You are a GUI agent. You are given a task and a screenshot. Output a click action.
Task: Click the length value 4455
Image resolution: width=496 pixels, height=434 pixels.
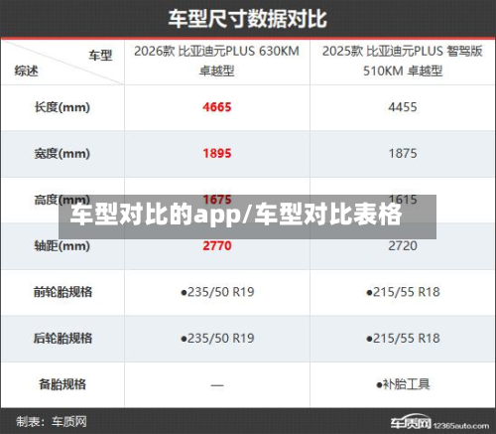(x=403, y=107)
